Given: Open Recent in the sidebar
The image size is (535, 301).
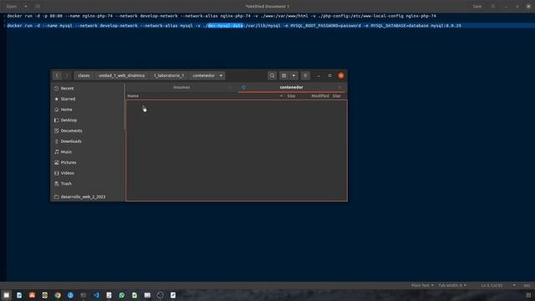Looking at the screenshot, I should click(x=88, y=89).
